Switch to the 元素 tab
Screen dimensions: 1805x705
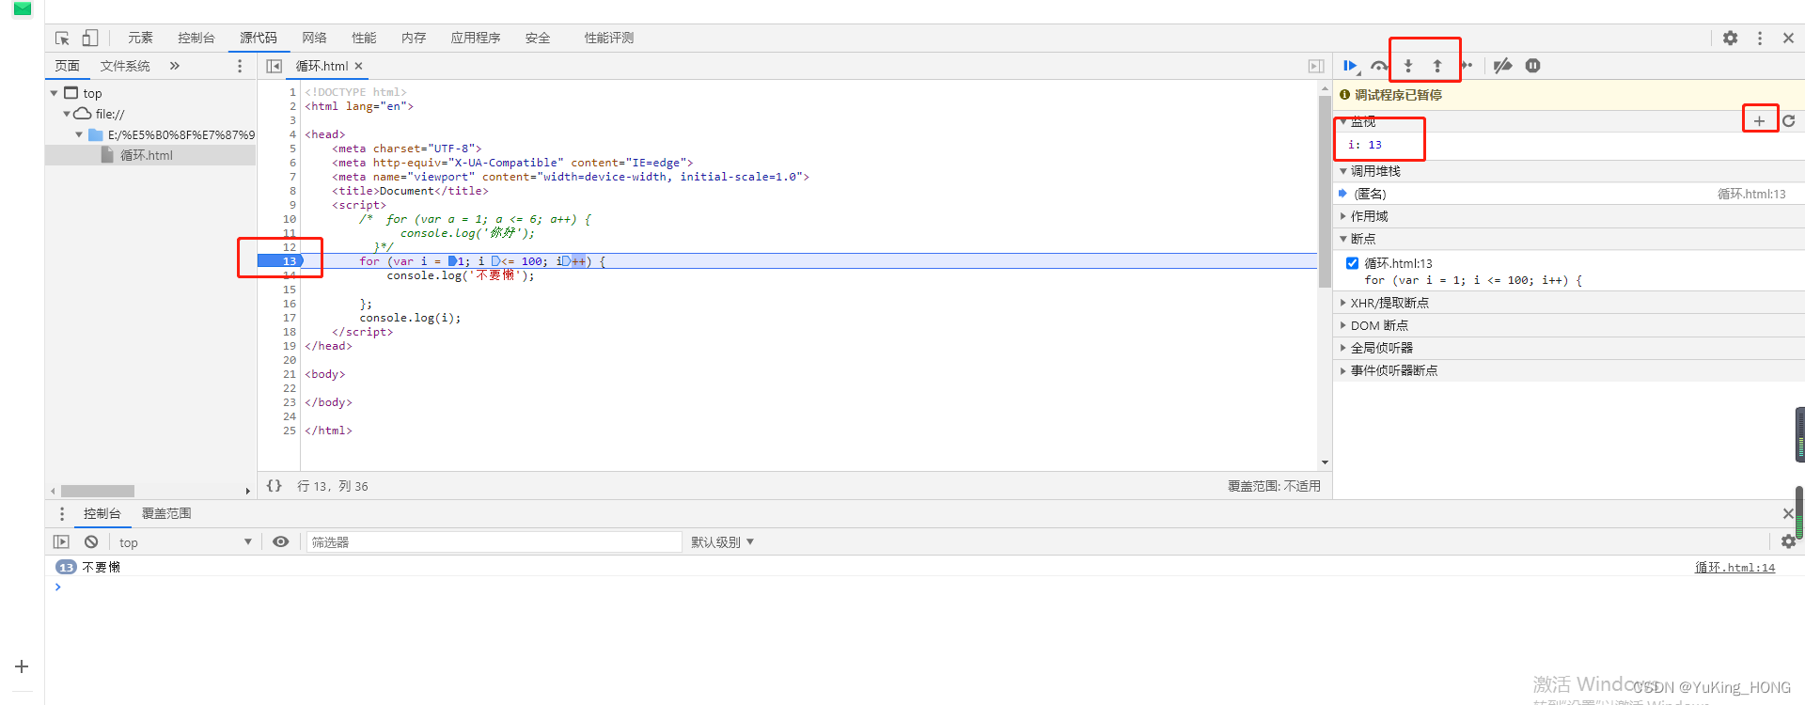click(141, 38)
